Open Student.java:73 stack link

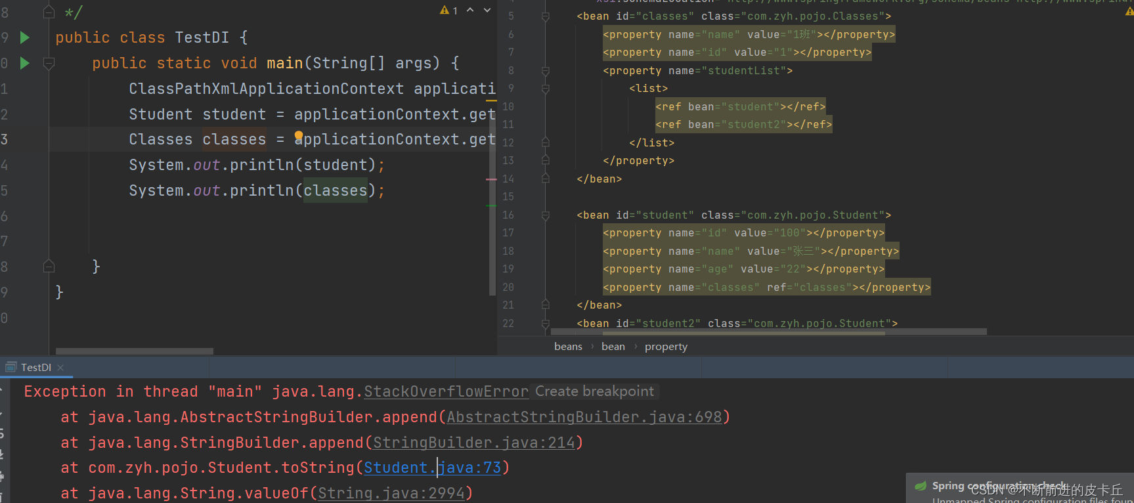click(433, 468)
